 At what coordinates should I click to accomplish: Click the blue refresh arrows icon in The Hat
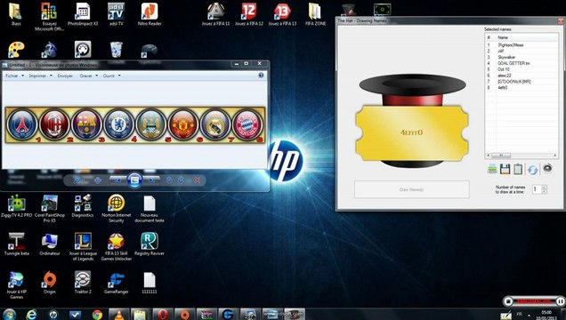(533, 170)
